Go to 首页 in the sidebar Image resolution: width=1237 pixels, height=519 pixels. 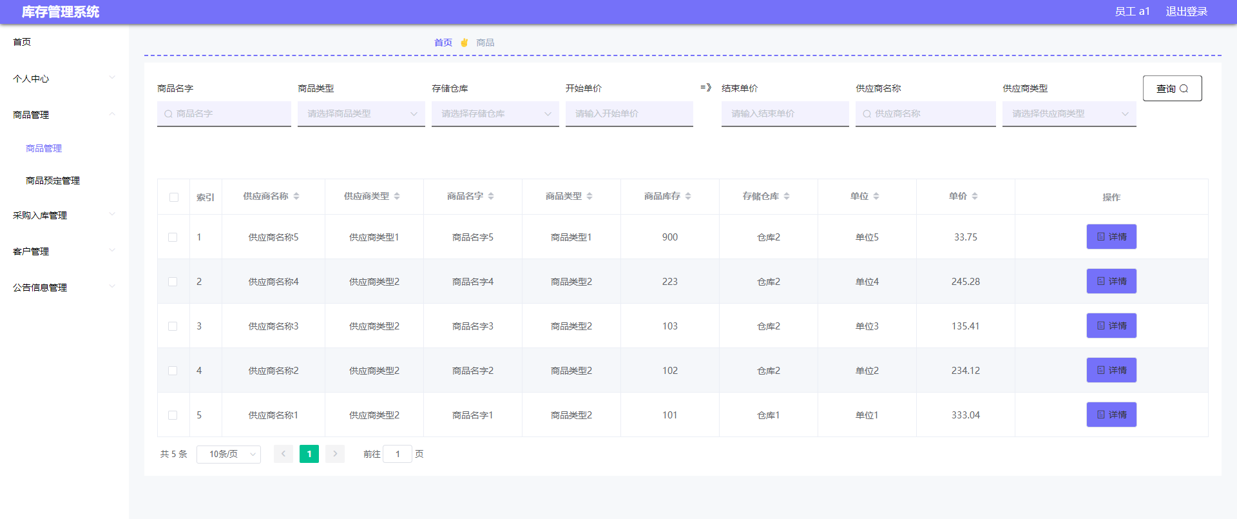click(22, 42)
